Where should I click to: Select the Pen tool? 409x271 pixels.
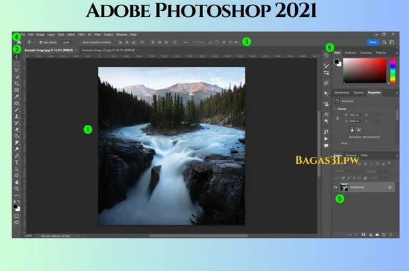[16, 156]
